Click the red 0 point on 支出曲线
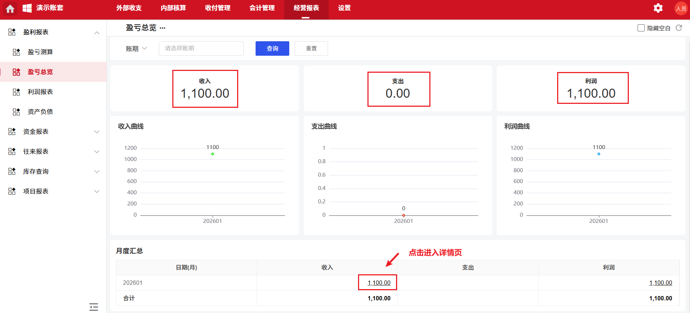 tap(404, 215)
